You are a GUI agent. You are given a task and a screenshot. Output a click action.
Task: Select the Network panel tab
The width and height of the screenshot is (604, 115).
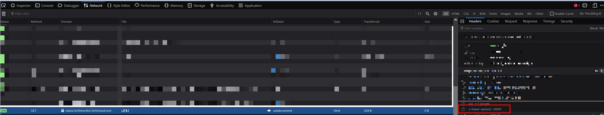coord(93,5)
